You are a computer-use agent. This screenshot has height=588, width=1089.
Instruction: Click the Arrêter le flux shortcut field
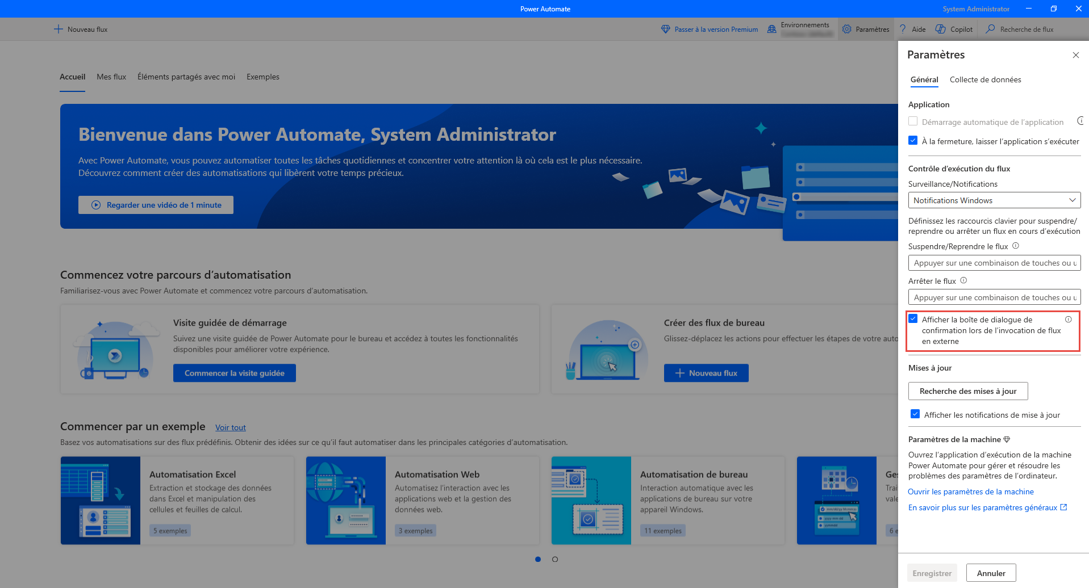pos(994,297)
